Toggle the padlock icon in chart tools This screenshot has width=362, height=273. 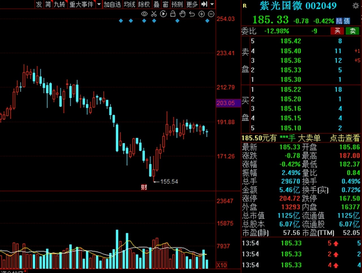[x=173, y=14]
